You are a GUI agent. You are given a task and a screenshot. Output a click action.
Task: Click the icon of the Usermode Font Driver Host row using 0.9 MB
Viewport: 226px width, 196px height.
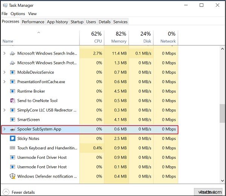[12, 157]
